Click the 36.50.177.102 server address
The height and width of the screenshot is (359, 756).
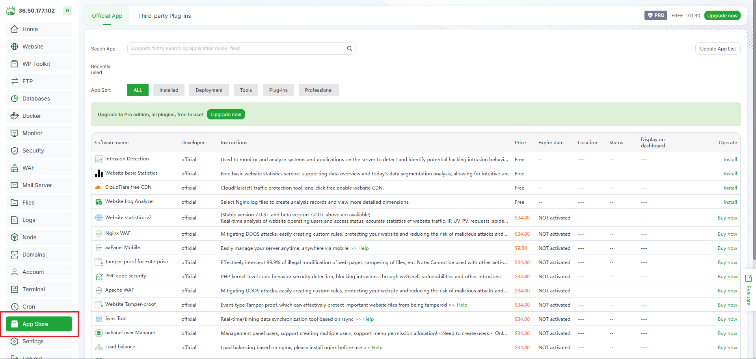[37, 11]
